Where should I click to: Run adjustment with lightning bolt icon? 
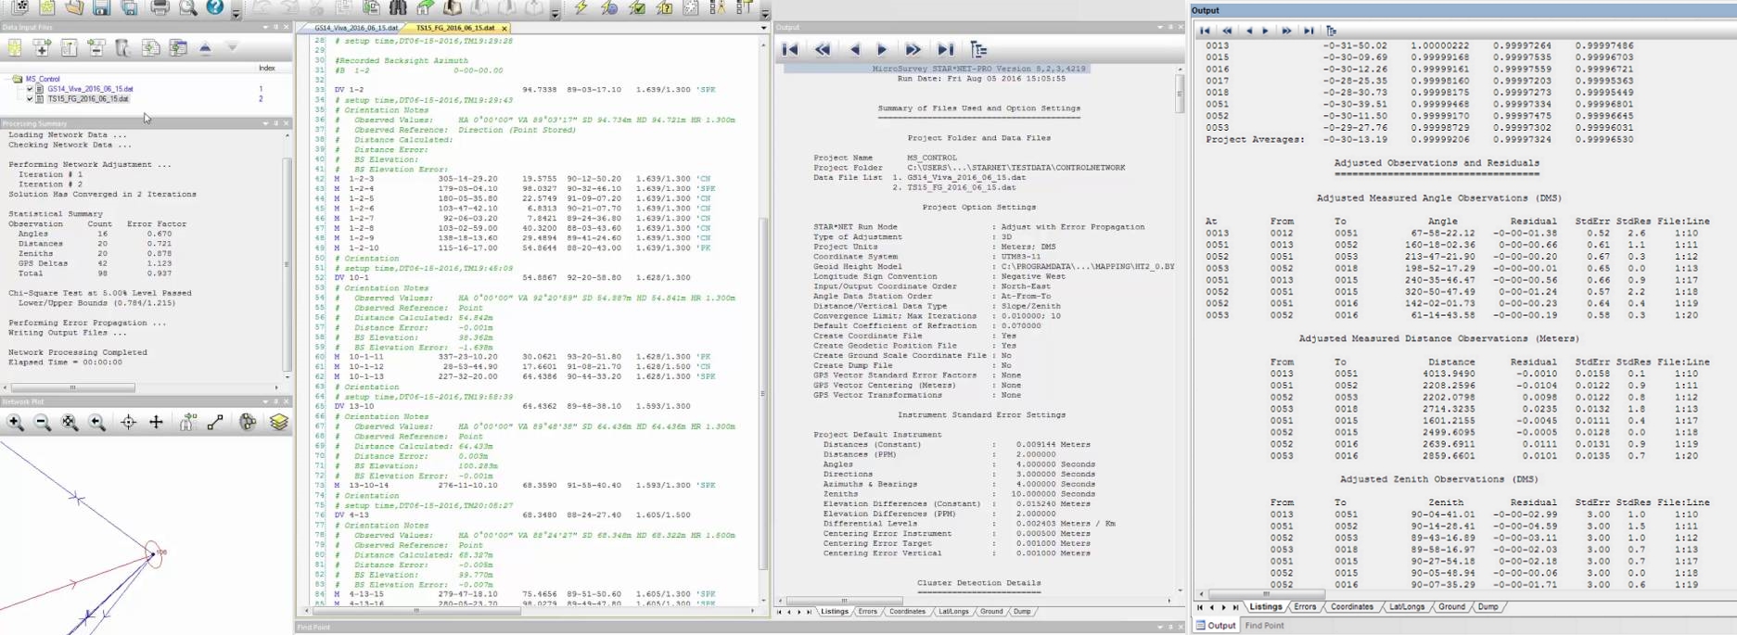tap(581, 8)
